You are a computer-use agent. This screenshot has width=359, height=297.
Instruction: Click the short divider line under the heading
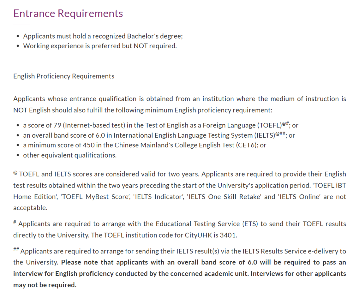coord(22,25)
